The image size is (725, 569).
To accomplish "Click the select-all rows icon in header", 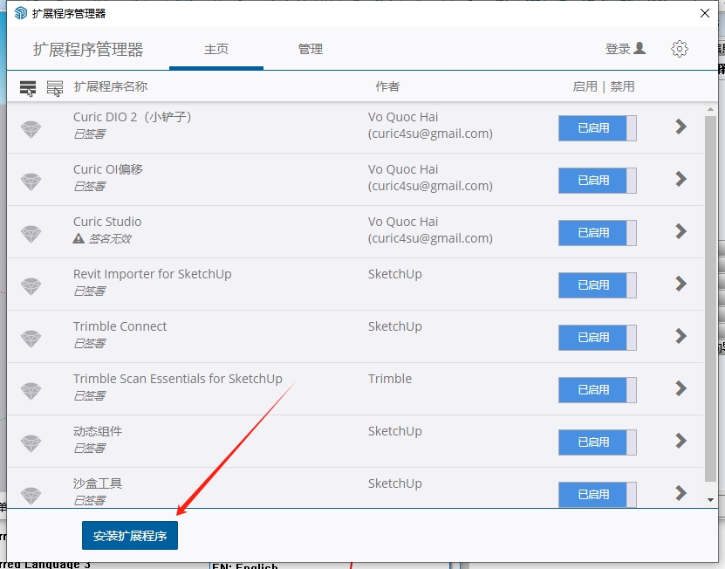I will (28, 88).
